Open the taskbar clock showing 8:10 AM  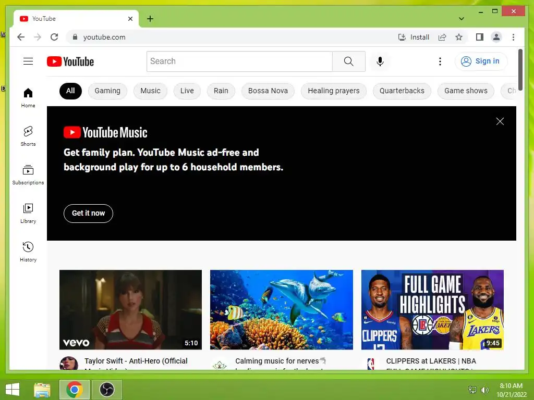(511, 390)
